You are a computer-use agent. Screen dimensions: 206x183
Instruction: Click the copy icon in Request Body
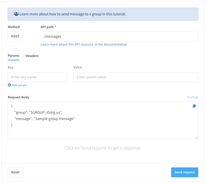pyautogui.click(x=194, y=106)
